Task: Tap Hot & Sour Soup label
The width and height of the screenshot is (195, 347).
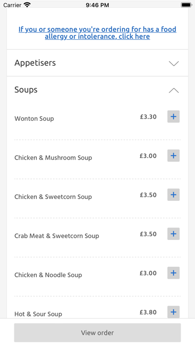Action: 38,314
